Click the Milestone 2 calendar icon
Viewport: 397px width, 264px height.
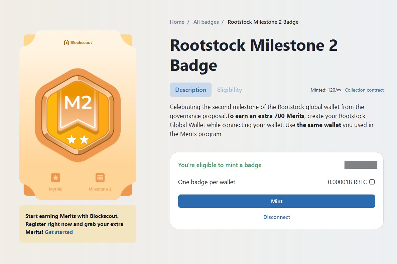(x=100, y=178)
